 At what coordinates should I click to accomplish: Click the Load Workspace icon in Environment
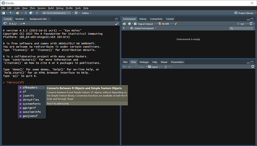coord(124,24)
